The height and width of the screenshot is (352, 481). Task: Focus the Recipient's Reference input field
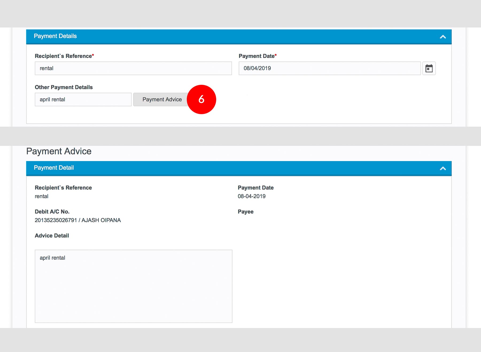coord(133,68)
